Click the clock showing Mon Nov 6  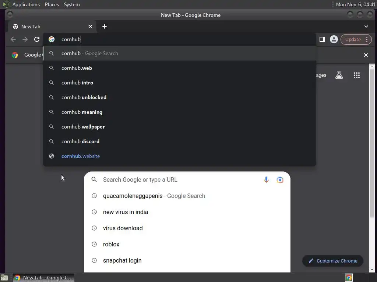tap(355, 4)
